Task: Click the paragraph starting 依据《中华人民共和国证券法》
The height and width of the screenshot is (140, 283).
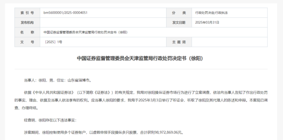Action: coord(141,101)
